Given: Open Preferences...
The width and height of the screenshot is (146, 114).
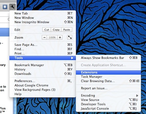Looking at the screenshot, I should [43, 81].
